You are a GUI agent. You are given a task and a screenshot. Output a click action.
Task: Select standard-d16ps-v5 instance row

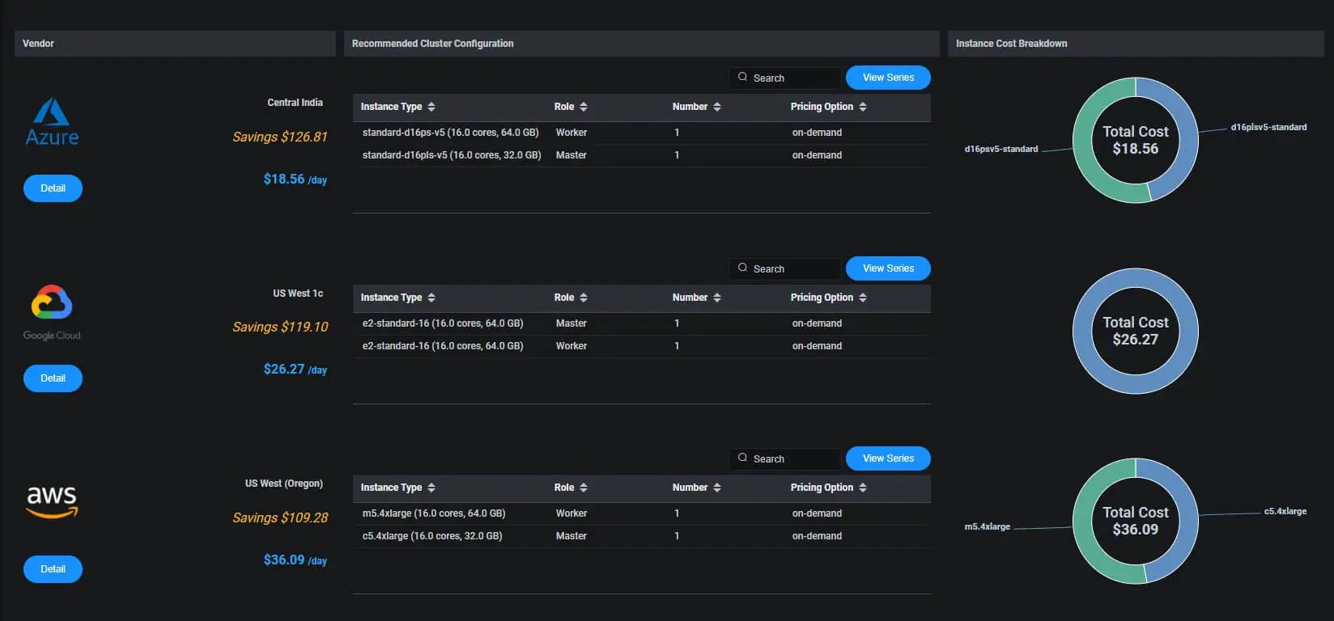642,133
